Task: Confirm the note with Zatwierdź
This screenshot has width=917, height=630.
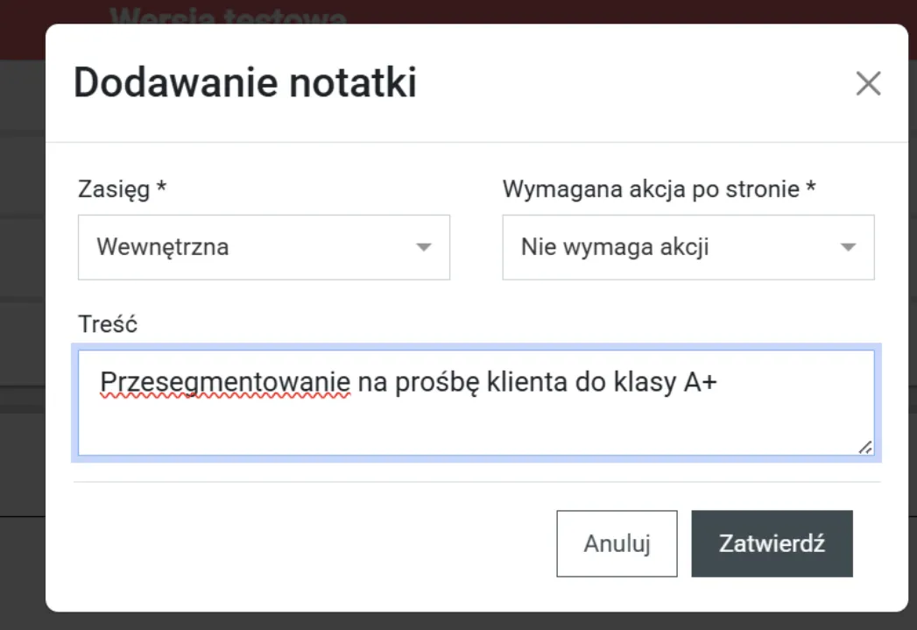Action: click(772, 543)
